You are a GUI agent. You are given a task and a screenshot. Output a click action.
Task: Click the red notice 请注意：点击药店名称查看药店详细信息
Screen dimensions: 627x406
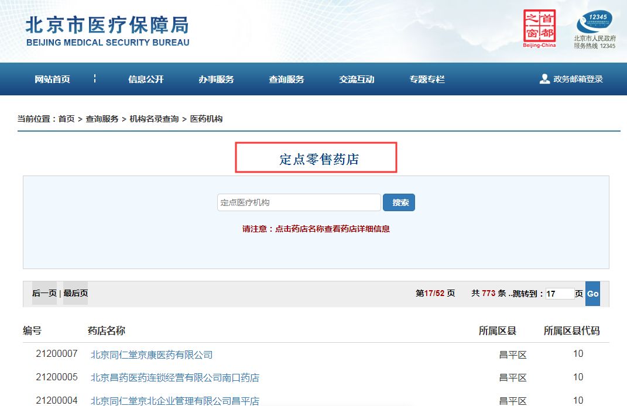pos(316,229)
